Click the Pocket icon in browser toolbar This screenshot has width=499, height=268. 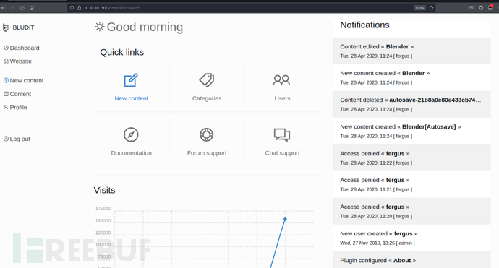[472, 8]
